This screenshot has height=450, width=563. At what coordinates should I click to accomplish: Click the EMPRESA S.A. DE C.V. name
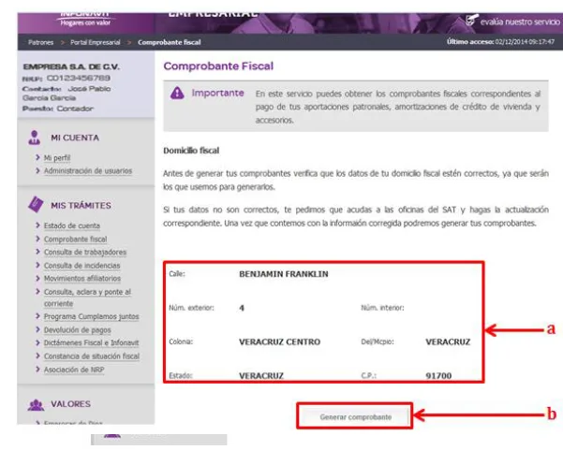71,66
